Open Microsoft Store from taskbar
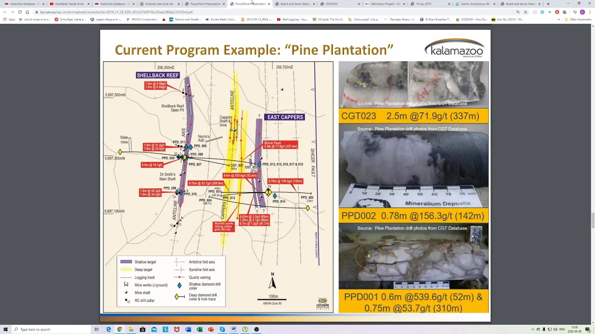The height and width of the screenshot is (334, 595). pos(142,329)
